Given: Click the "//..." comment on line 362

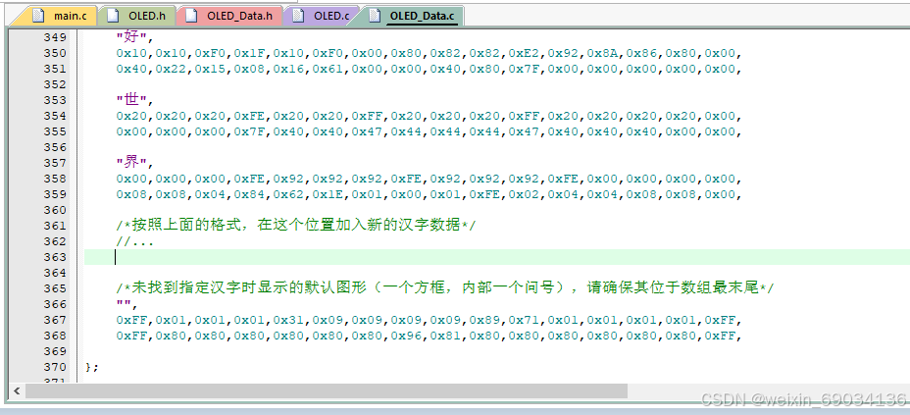Looking at the screenshot, I should pos(134,241).
